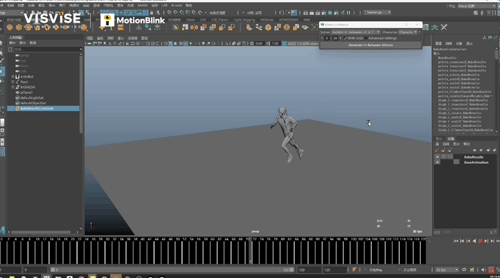Select the BaseAnimation layer
The height and width of the screenshot is (278, 500).
[x=476, y=162]
